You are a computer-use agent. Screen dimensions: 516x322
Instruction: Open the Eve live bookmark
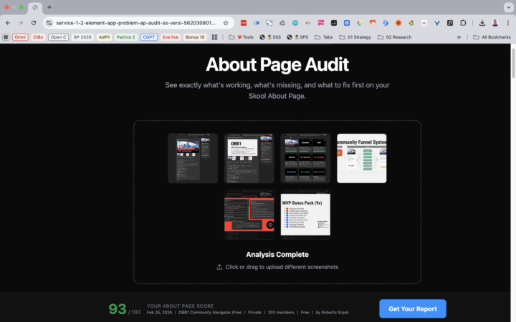coord(170,37)
